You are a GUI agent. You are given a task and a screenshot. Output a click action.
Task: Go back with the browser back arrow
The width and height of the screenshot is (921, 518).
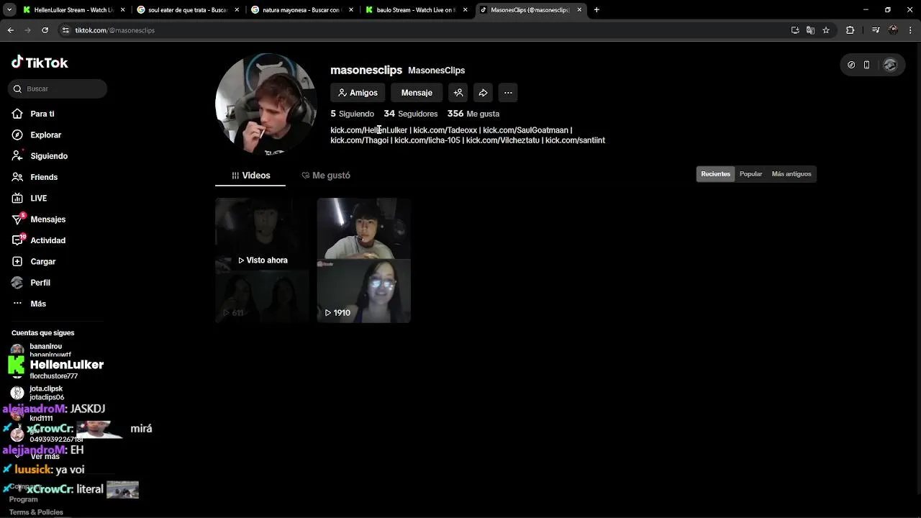pos(10,30)
